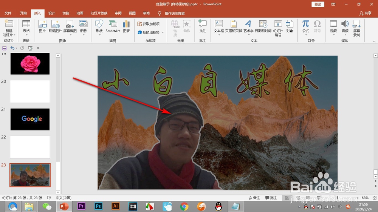Insert WordArt (艺术字)

[x=248, y=28]
